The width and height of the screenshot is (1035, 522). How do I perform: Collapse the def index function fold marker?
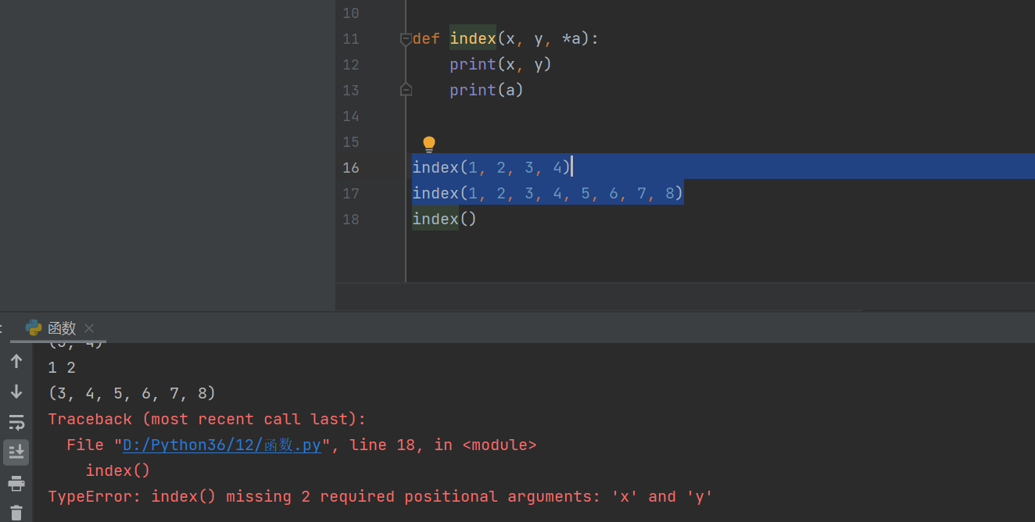[x=406, y=38]
